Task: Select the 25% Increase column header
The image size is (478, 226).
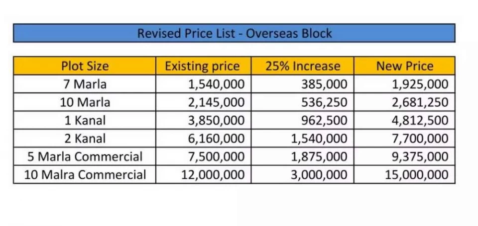Action: tap(302, 66)
